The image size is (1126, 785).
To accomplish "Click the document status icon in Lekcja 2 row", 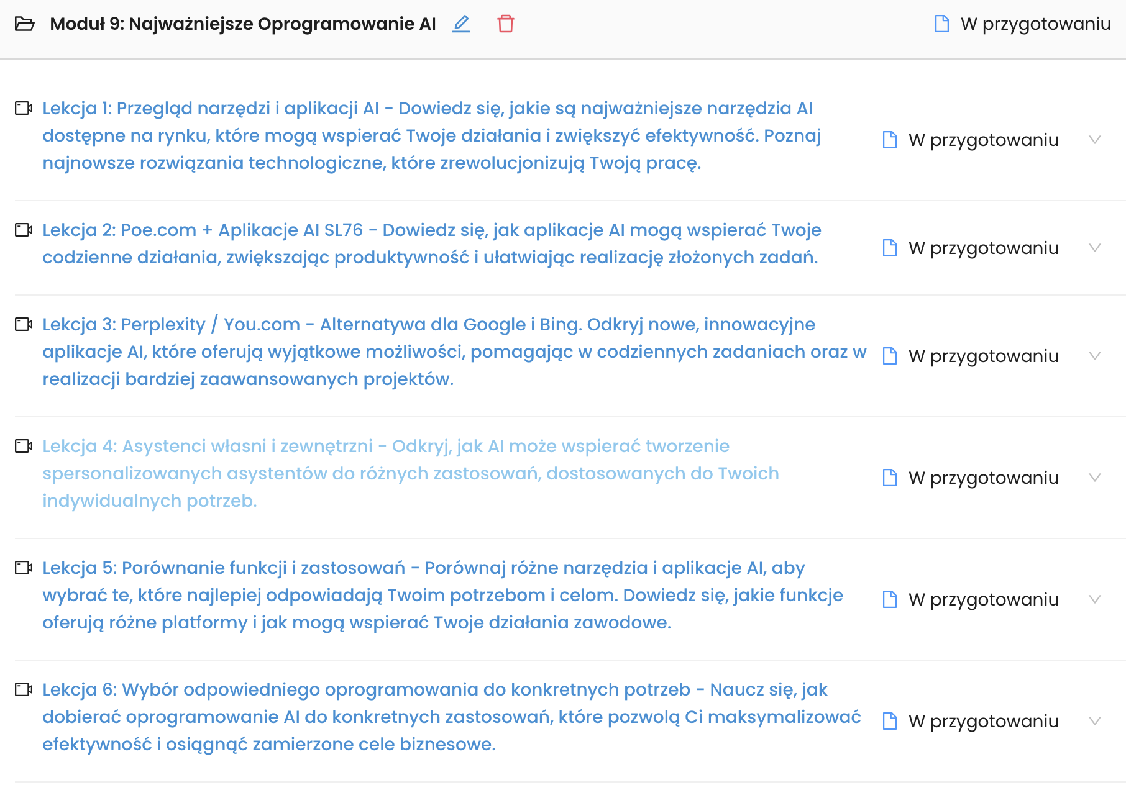I will [x=890, y=248].
